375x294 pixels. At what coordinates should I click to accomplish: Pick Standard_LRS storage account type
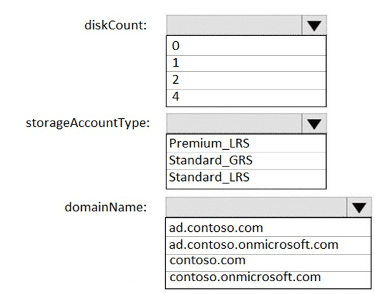click(x=246, y=178)
